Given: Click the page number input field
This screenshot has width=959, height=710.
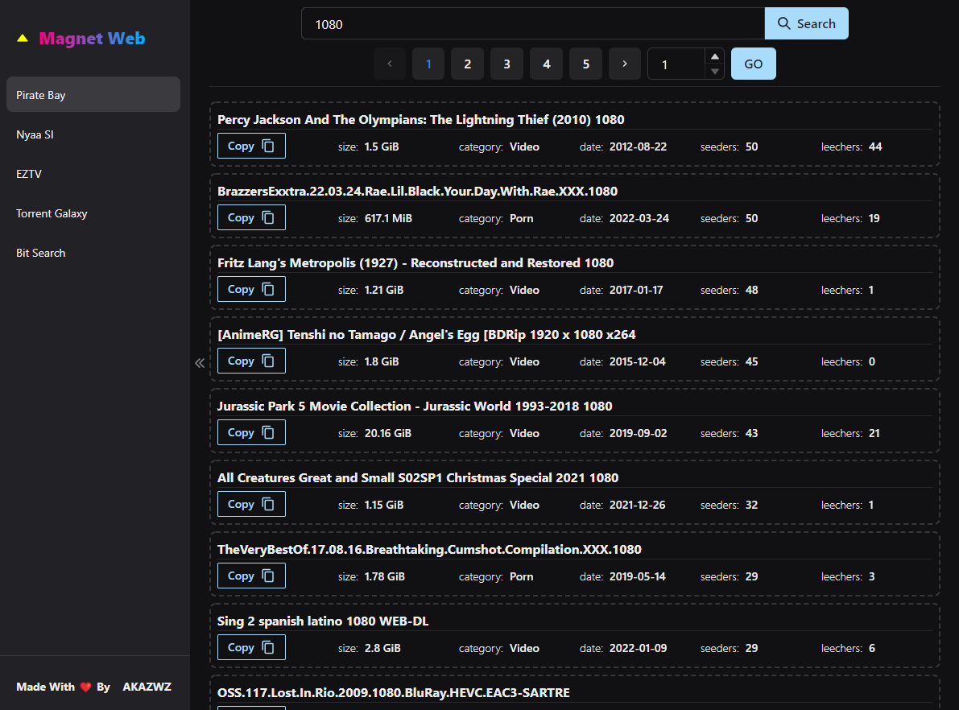Looking at the screenshot, I should pyautogui.click(x=676, y=64).
